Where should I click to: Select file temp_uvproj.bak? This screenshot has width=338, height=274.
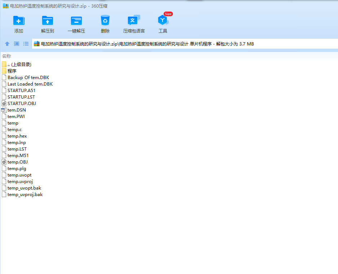click(x=25, y=195)
